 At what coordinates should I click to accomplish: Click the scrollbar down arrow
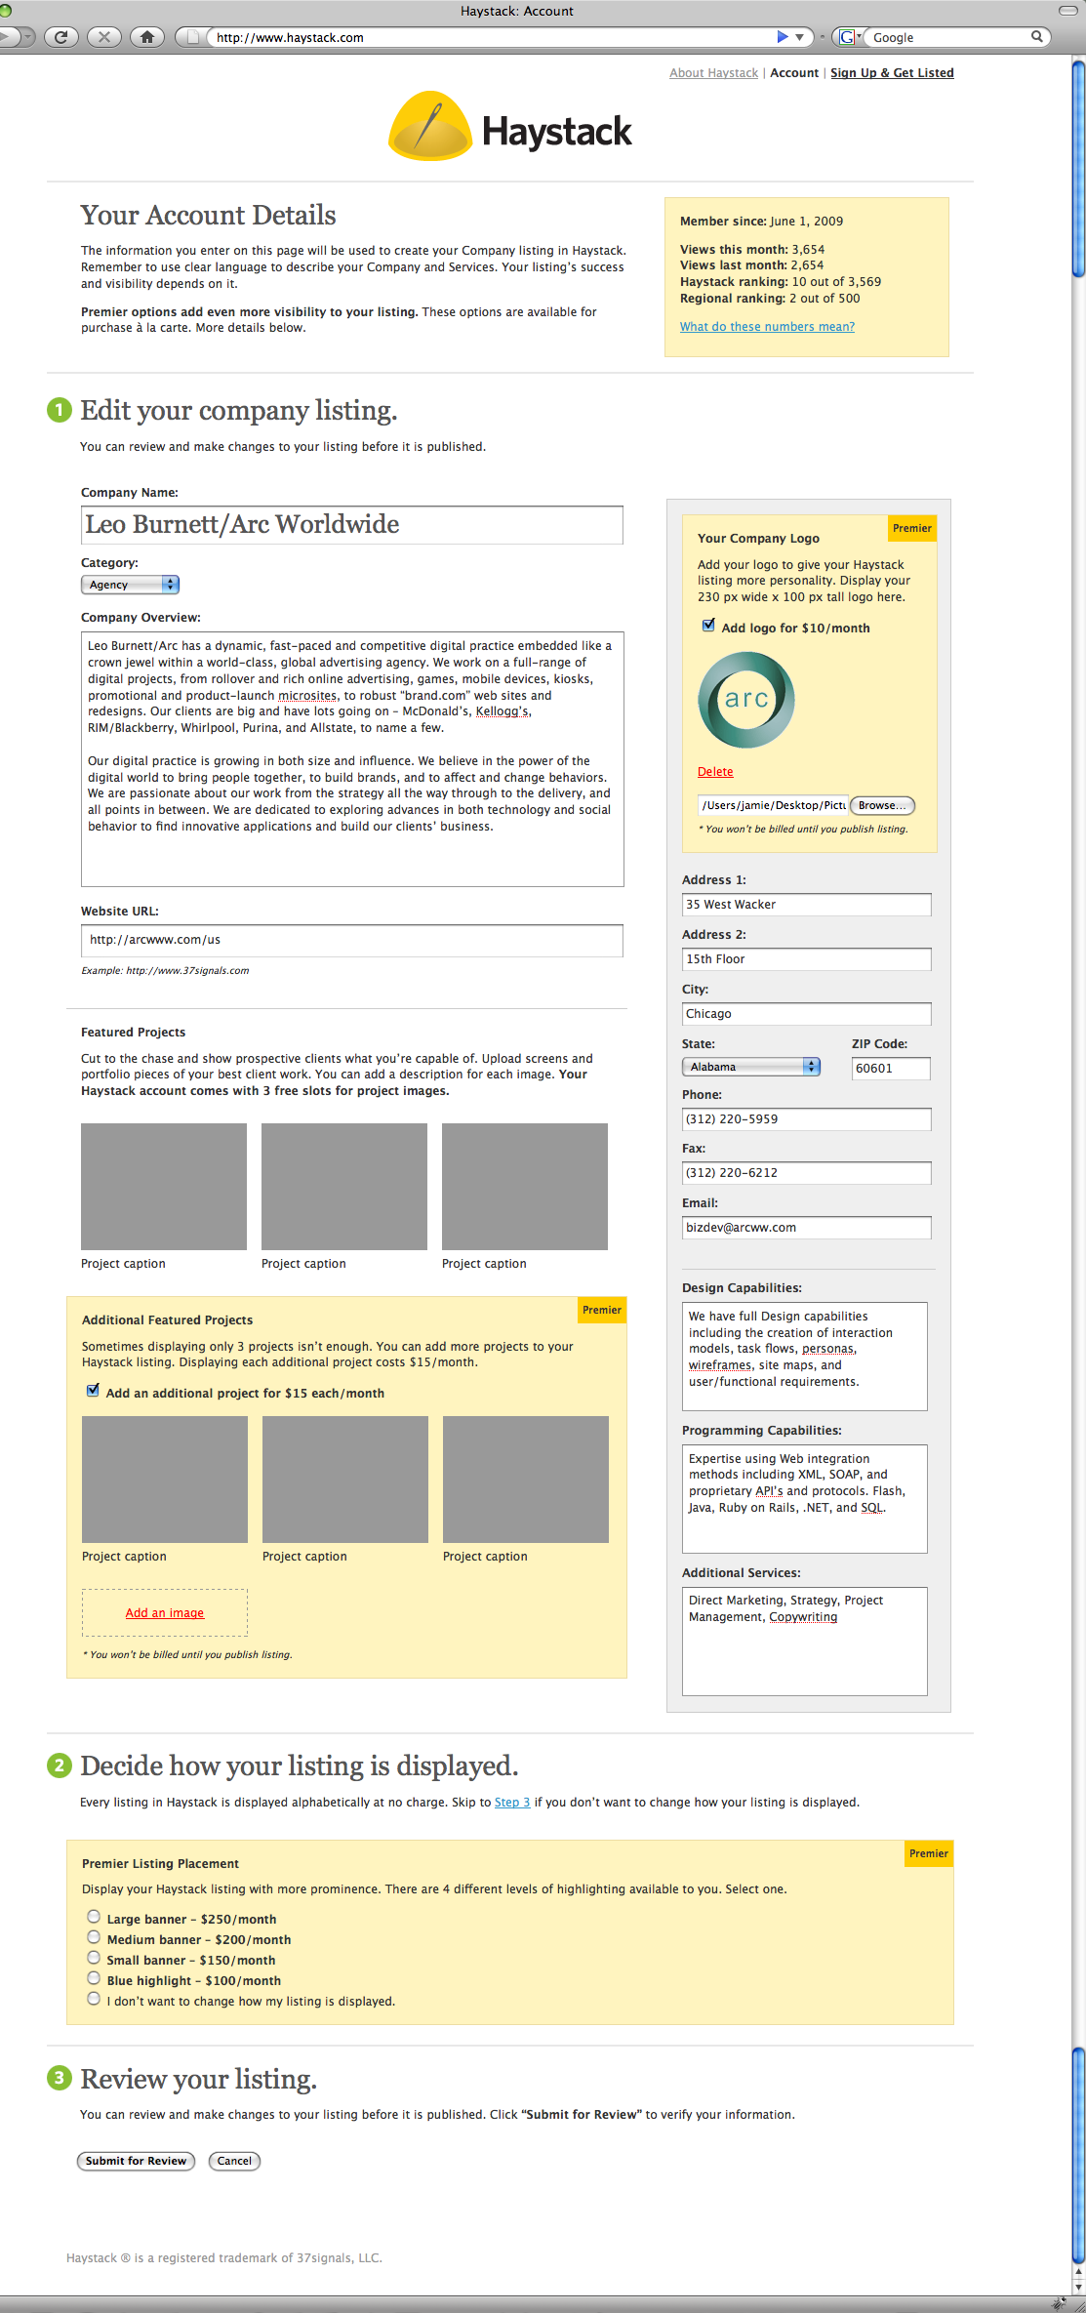pyautogui.click(x=1078, y=2286)
